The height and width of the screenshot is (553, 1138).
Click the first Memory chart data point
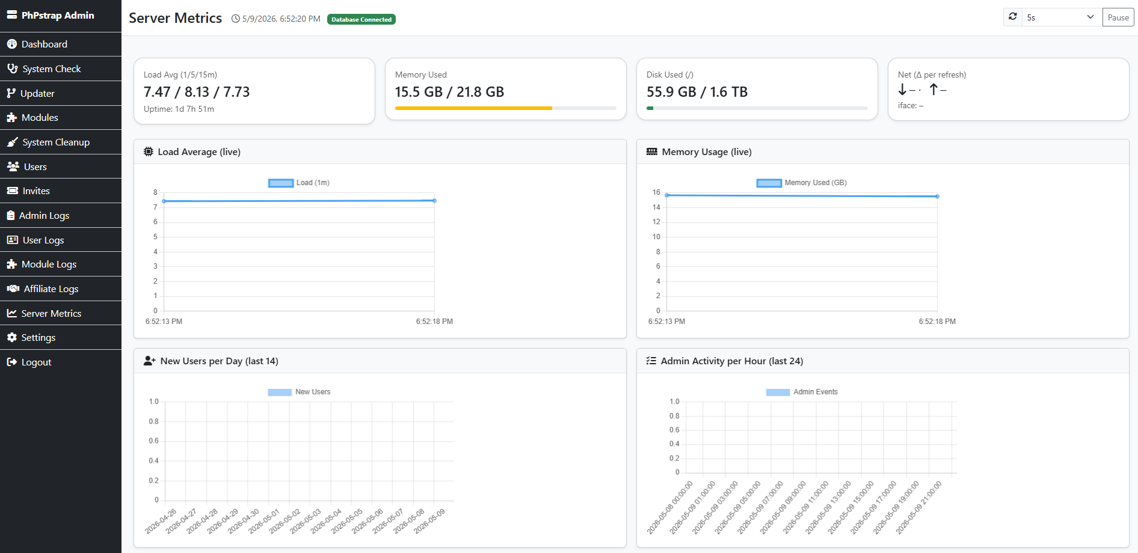point(666,195)
